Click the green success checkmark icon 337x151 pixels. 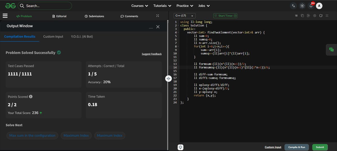[x=59, y=52]
